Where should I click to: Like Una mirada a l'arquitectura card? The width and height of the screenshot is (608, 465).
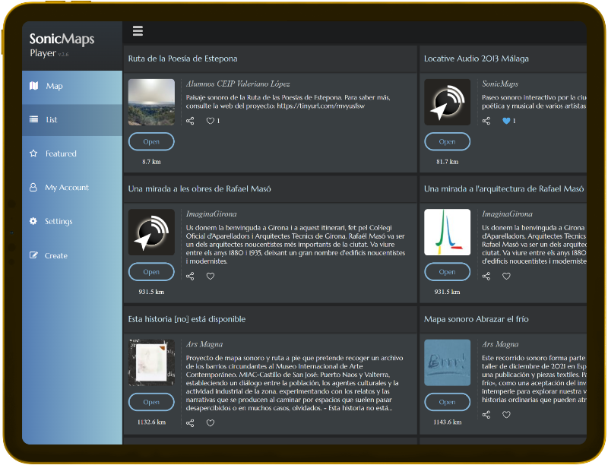click(506, 277)
